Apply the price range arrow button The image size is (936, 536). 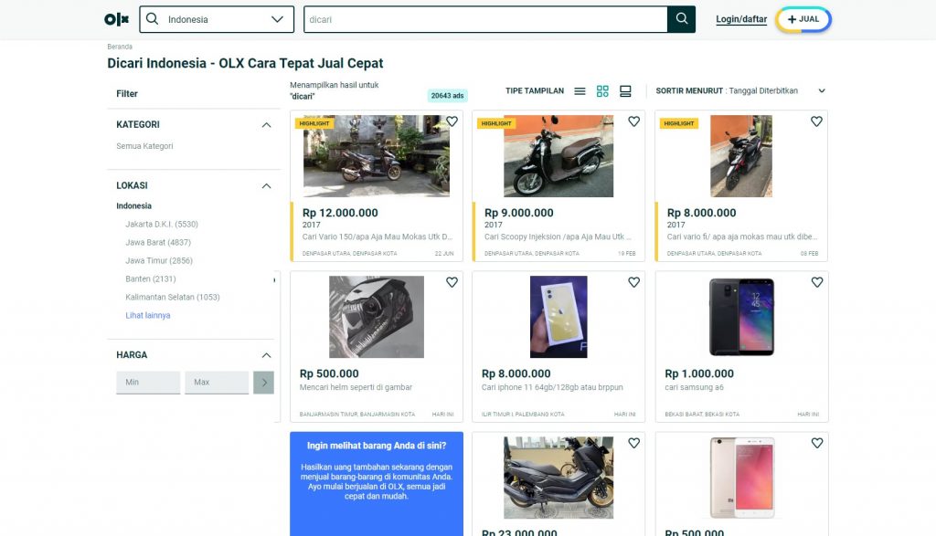point(263,383)
